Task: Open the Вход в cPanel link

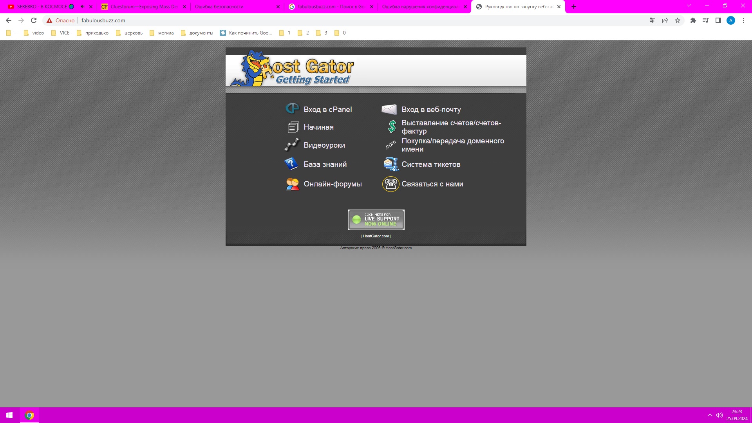Action: pyautogui.click(x=328, y=110)
